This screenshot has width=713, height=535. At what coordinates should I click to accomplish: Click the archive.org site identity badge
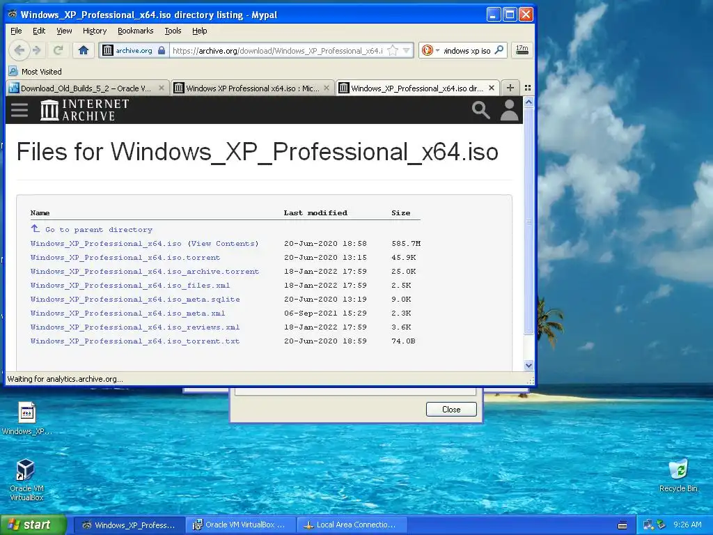[134, 50]
